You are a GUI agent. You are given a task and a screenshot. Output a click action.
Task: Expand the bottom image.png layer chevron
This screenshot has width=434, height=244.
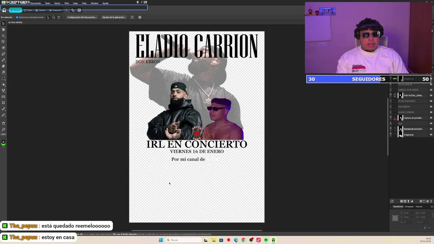click(390, 136)
